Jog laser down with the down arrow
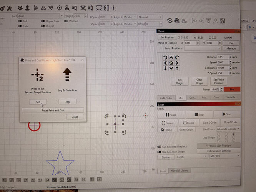Screen dimensions: 256x192 [171, 68]
